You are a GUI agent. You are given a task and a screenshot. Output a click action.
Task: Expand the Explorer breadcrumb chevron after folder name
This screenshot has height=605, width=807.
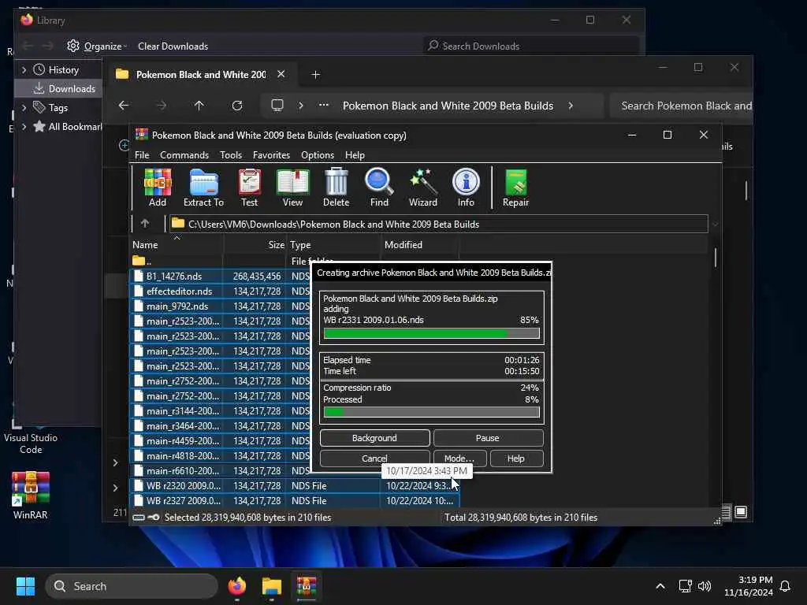(x=571, y=106)
